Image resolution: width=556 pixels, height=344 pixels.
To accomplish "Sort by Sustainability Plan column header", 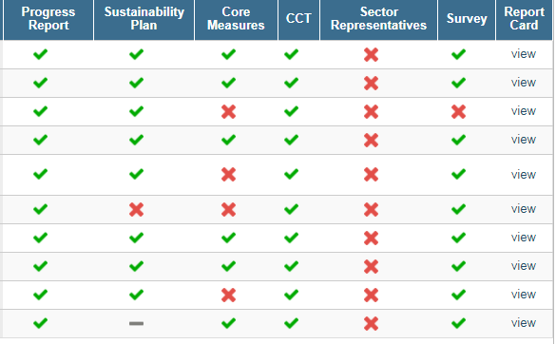I will pos(144,18).
